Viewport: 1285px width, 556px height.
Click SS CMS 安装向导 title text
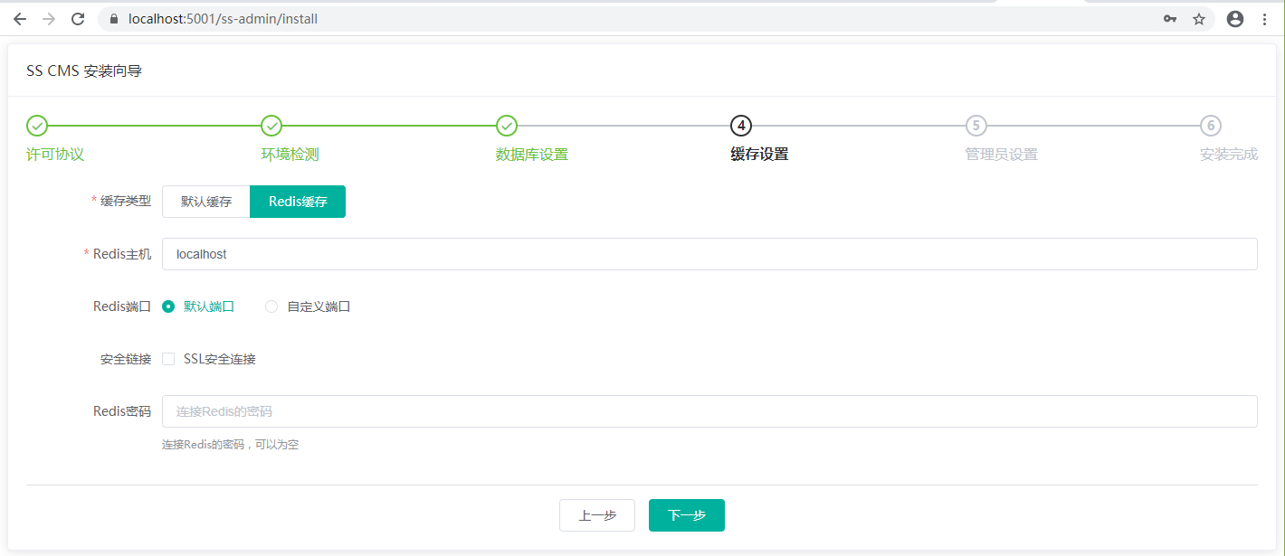pos(84,71)
